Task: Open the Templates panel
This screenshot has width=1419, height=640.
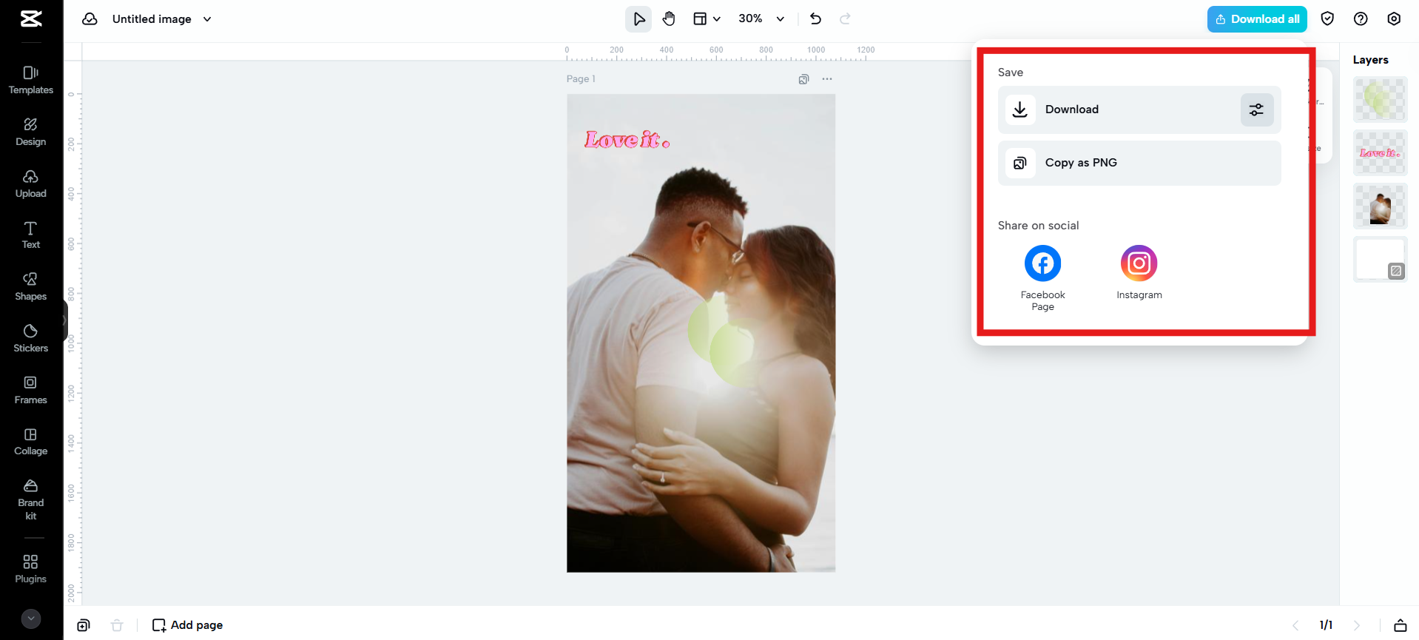Action: coord(31,81)
